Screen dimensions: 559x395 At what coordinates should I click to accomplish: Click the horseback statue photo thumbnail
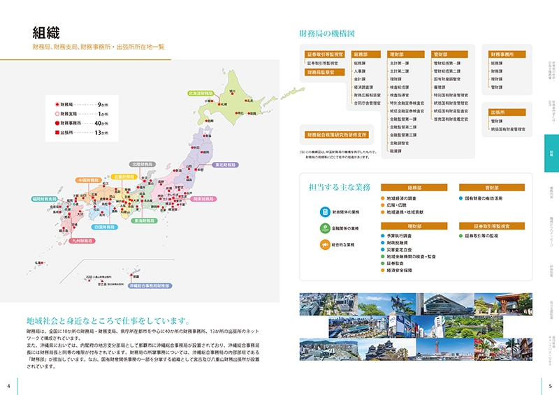(x=387, y=304)
